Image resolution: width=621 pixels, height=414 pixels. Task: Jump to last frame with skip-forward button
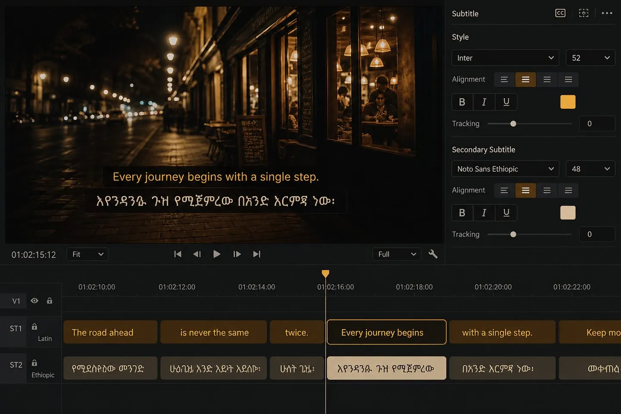coord(257,254)
